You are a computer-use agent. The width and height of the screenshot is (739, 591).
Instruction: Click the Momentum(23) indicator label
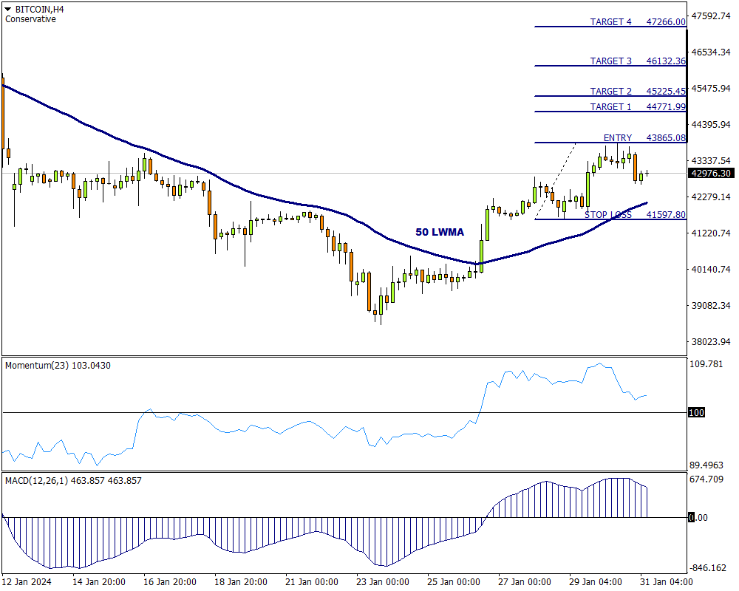point(50,366)
